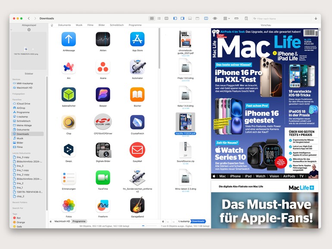The image size is (332, 249).
Task: Click 'Downloads' in right path bar
Action: pyautogui.click(x=198, y=221)
